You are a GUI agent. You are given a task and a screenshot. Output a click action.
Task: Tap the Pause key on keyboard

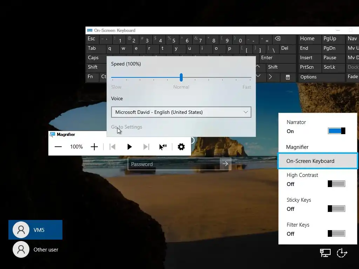tap(333, 58)
